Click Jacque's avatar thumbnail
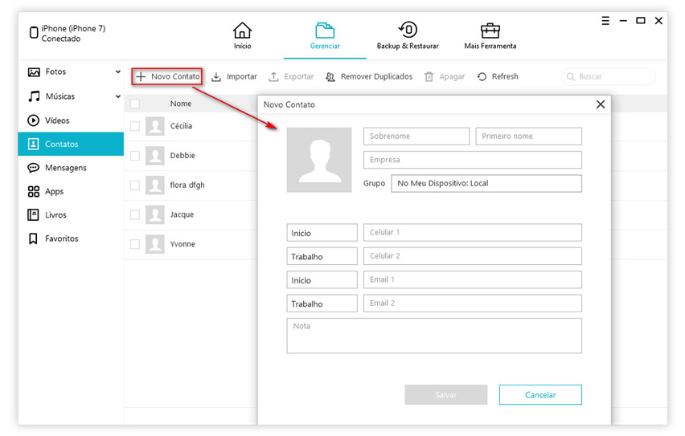This screenshot has width=685, height=436. (x=154, y=214)
